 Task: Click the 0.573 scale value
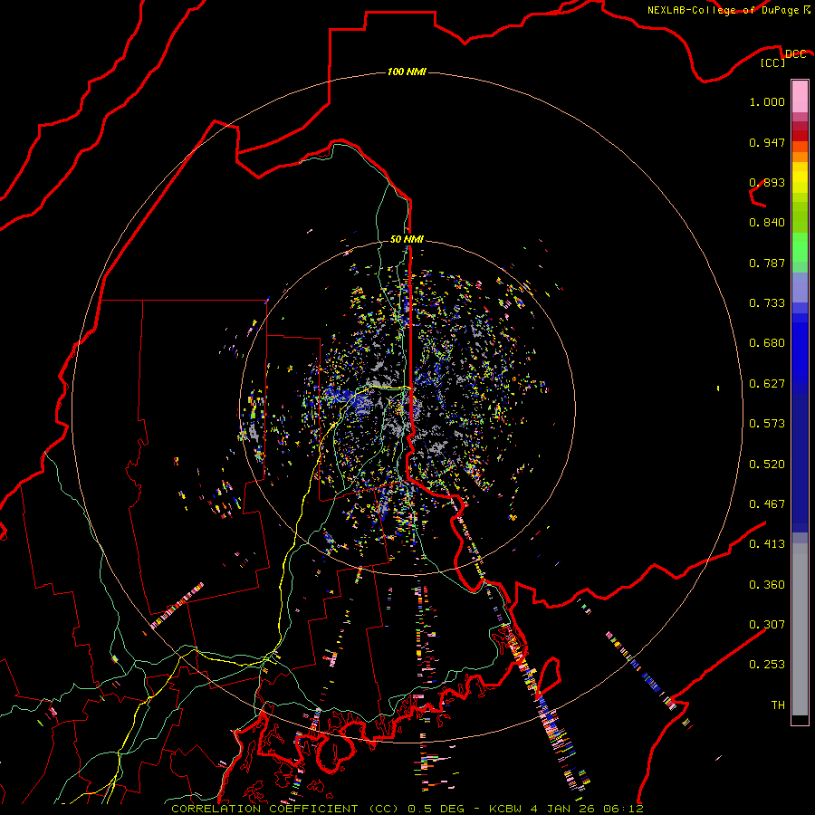(767, 424)
